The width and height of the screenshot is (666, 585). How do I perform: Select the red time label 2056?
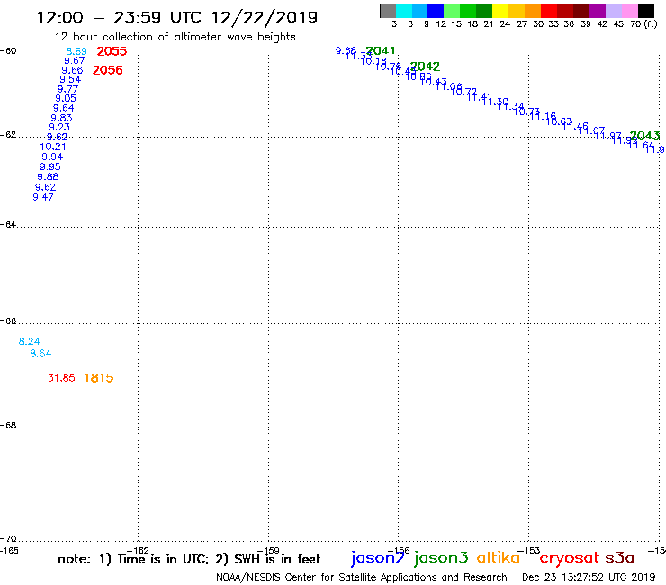click(107, 70)
